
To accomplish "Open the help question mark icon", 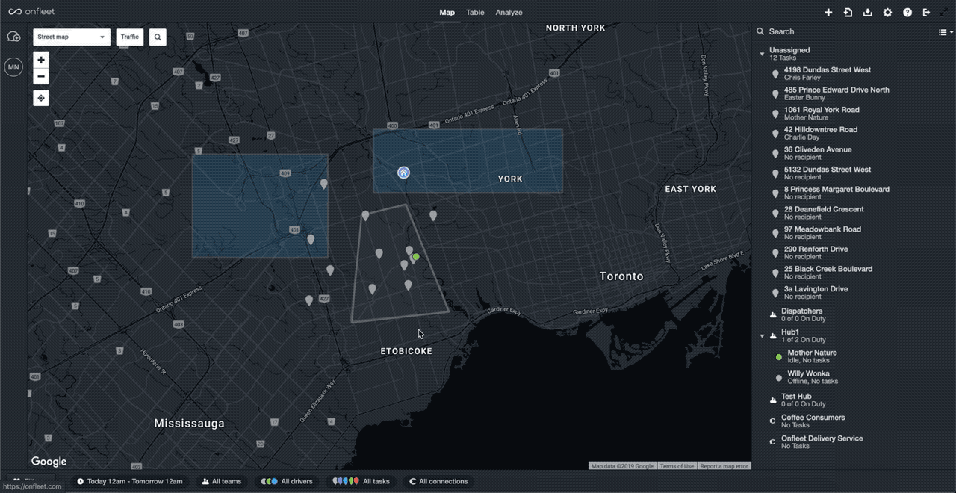I will [x=907, y=13].
